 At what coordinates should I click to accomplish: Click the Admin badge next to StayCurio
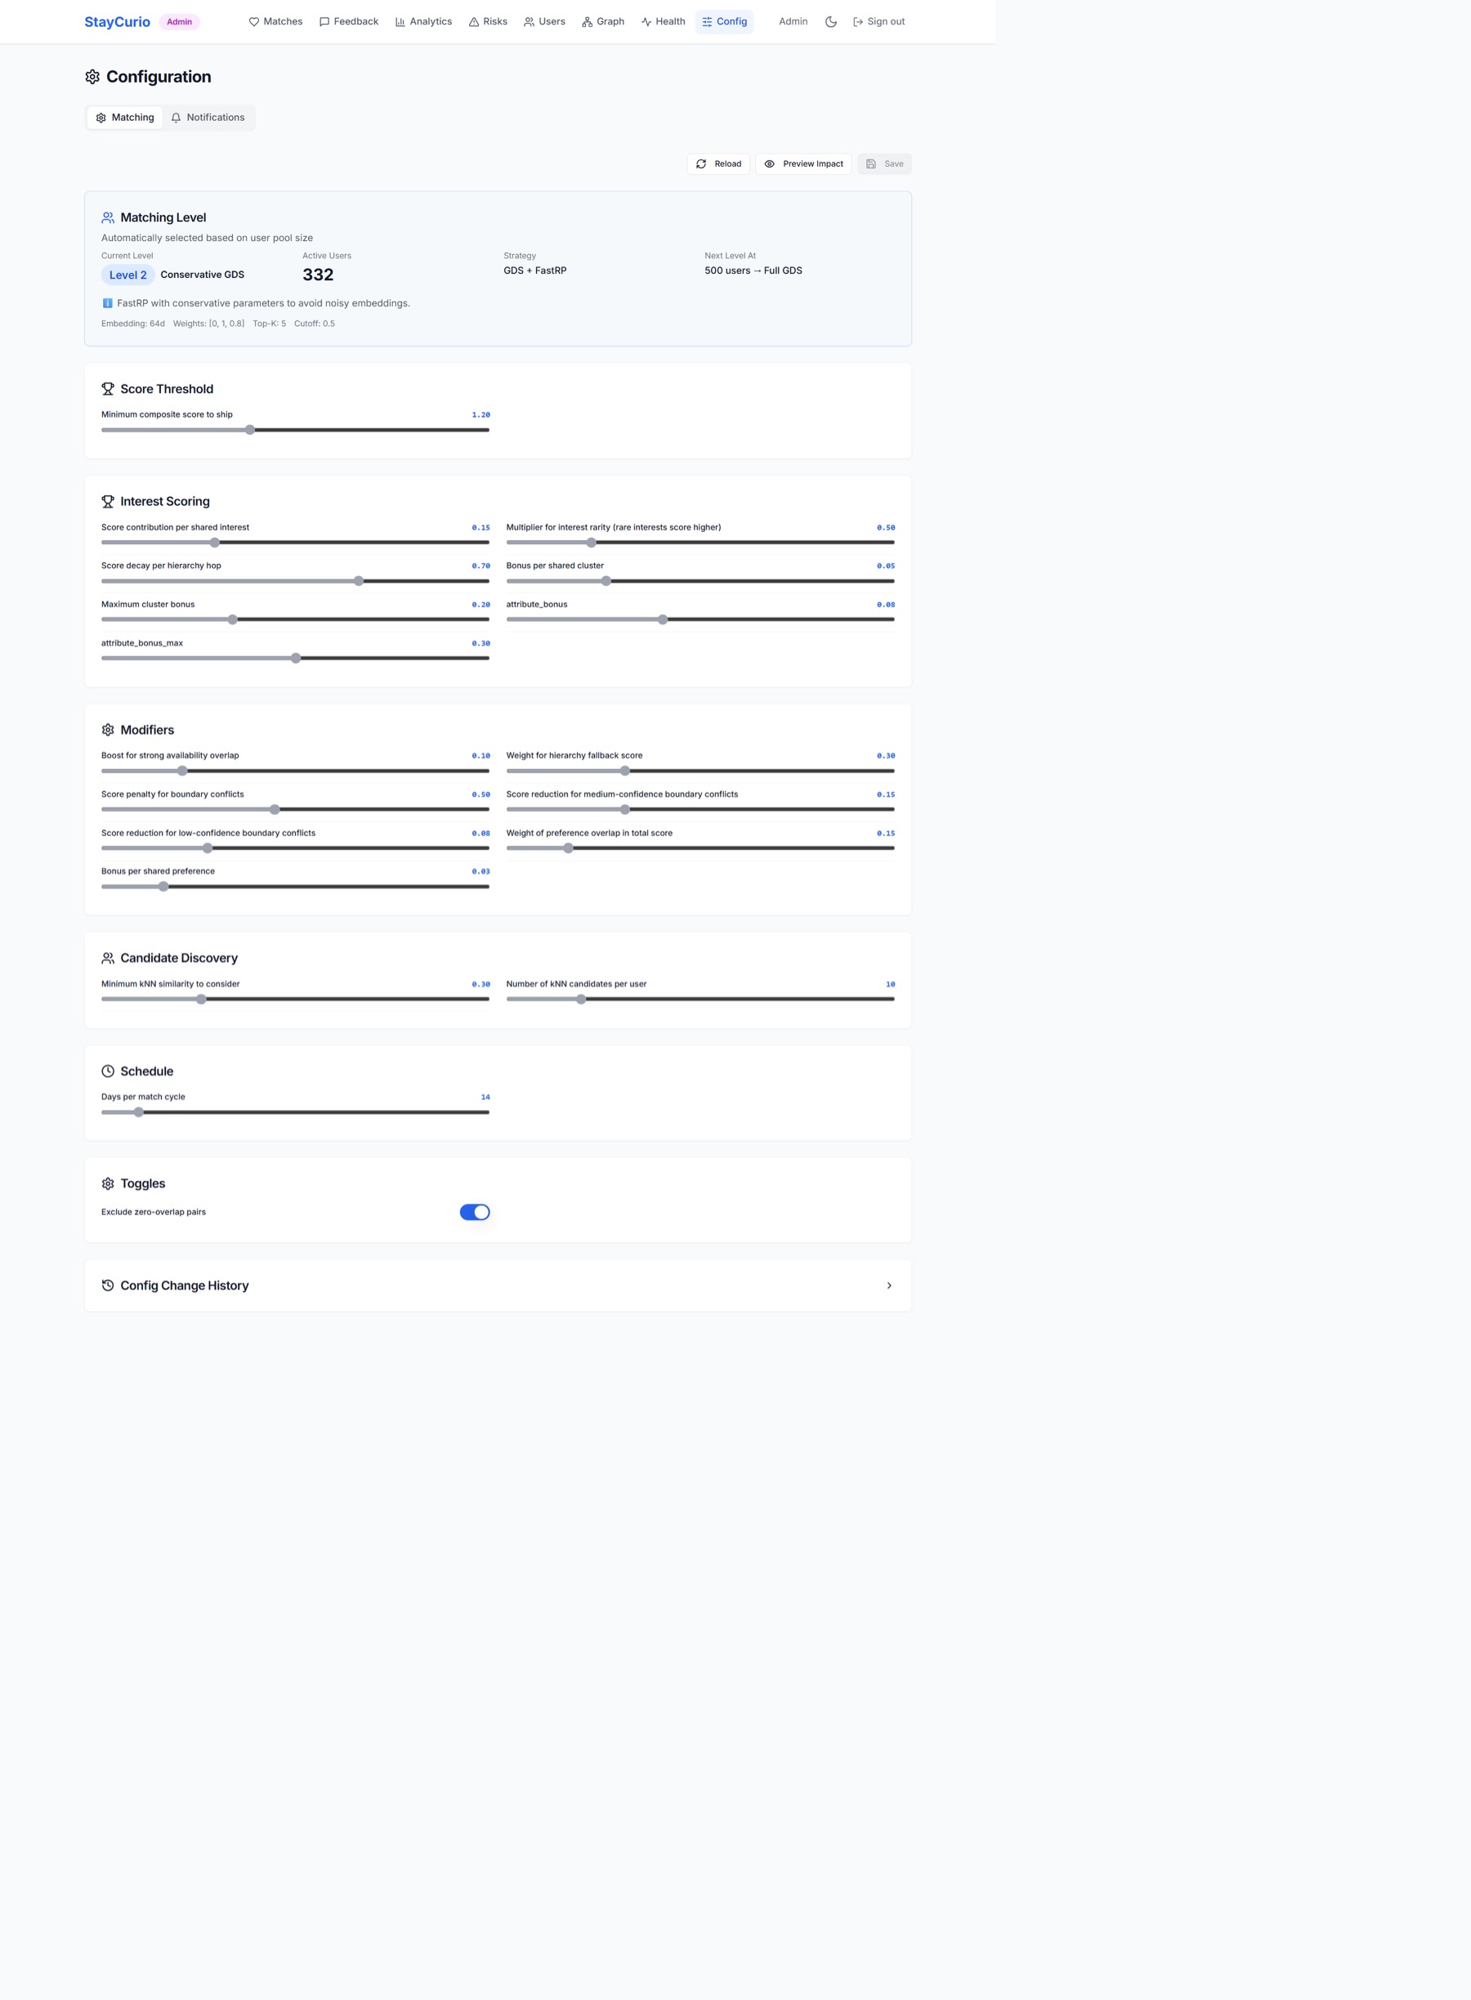pyautogui.click(x=179, y=21)
